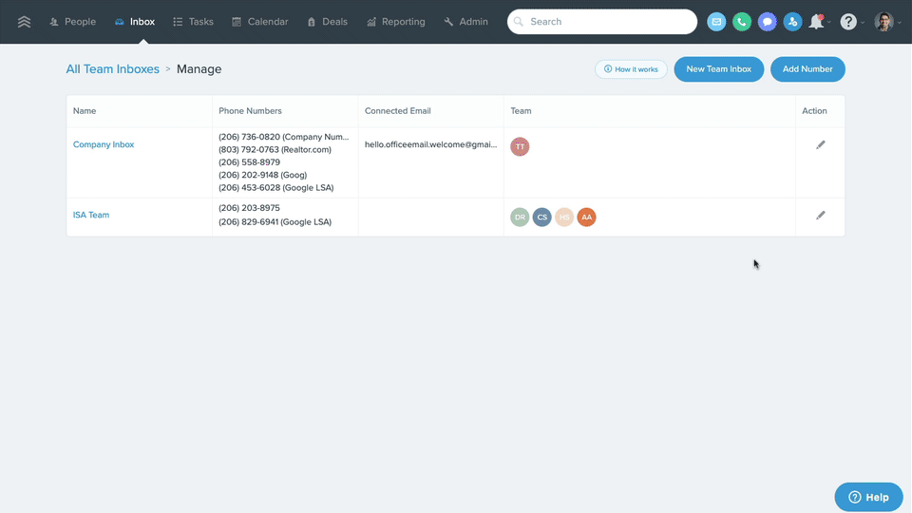Click the CS team member avatar
This screenshot has width=912, height=513.
(541, 217)
